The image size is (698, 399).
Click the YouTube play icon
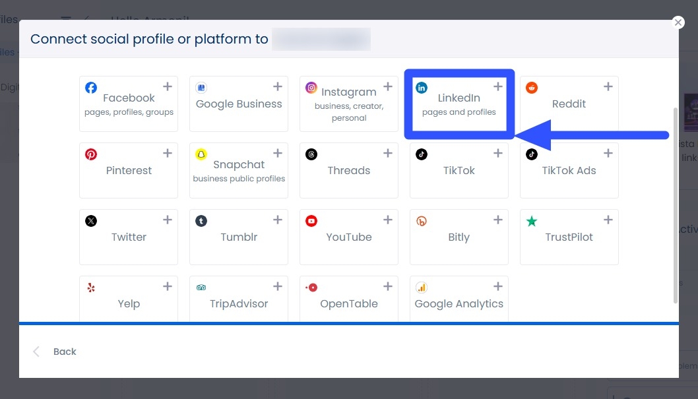[311, 220]
